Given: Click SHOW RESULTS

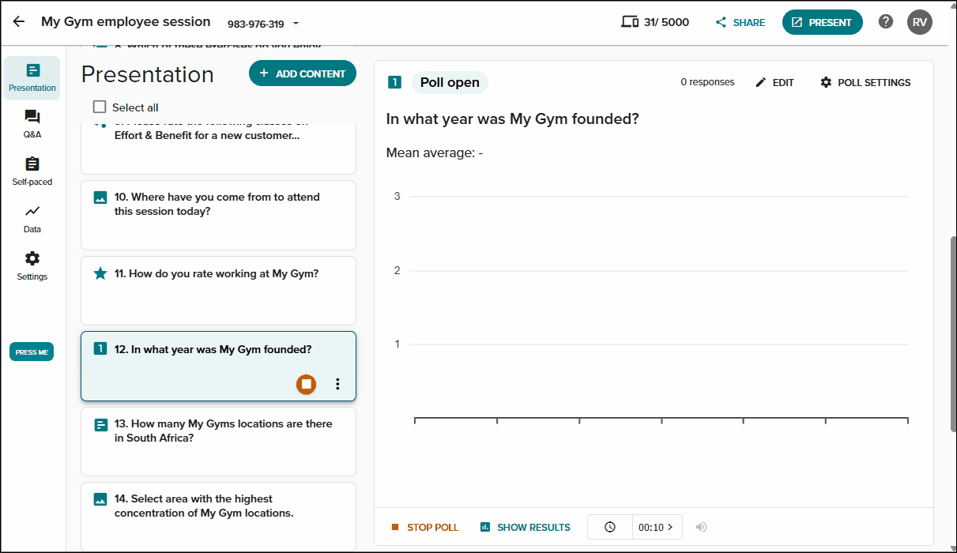Looking at the screenshot, I should [x=526, y=527].
